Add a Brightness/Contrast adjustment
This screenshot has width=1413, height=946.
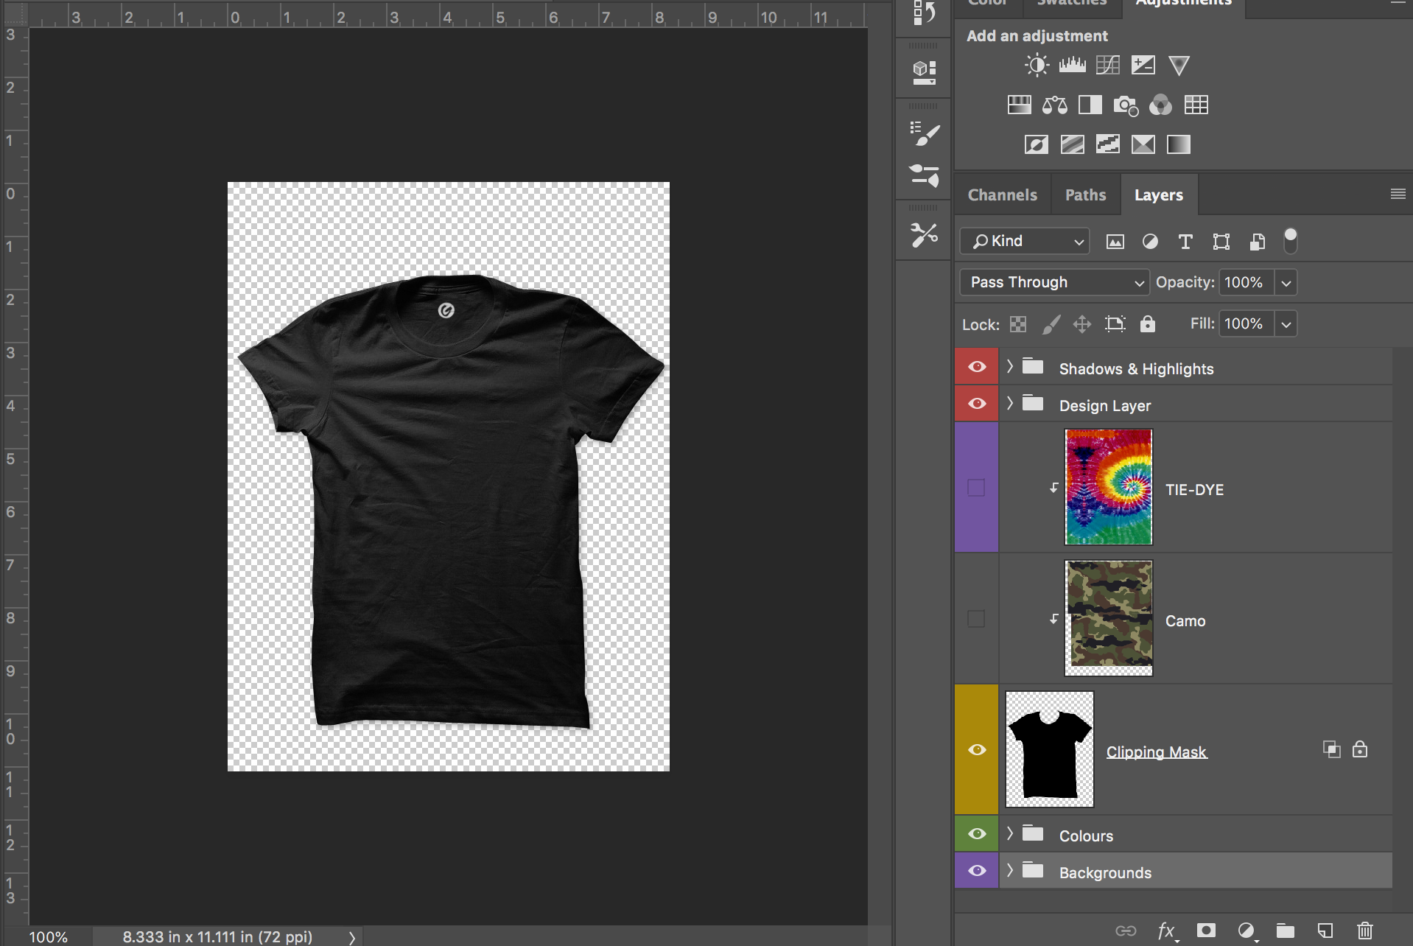(1037, 66)
